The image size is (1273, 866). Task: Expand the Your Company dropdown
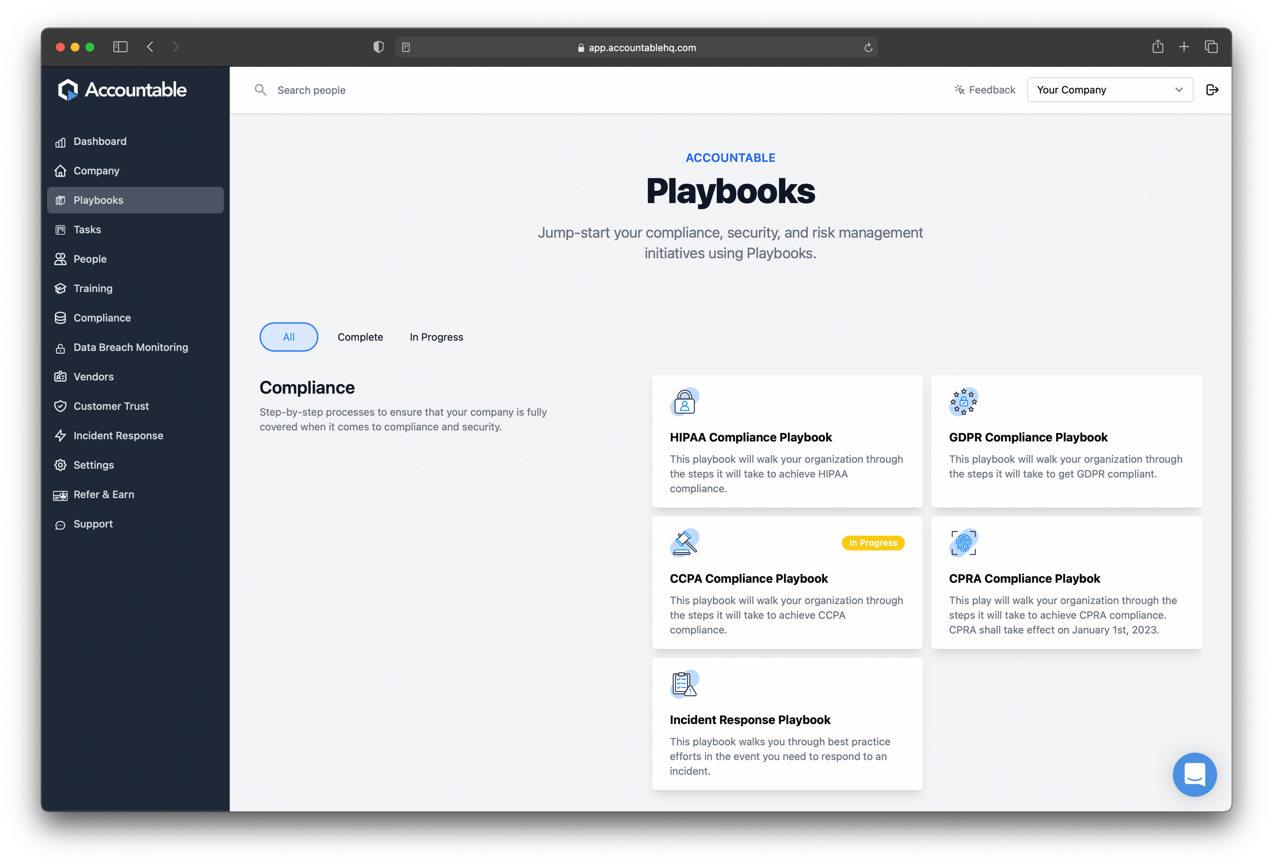(x=1110, y=90)
